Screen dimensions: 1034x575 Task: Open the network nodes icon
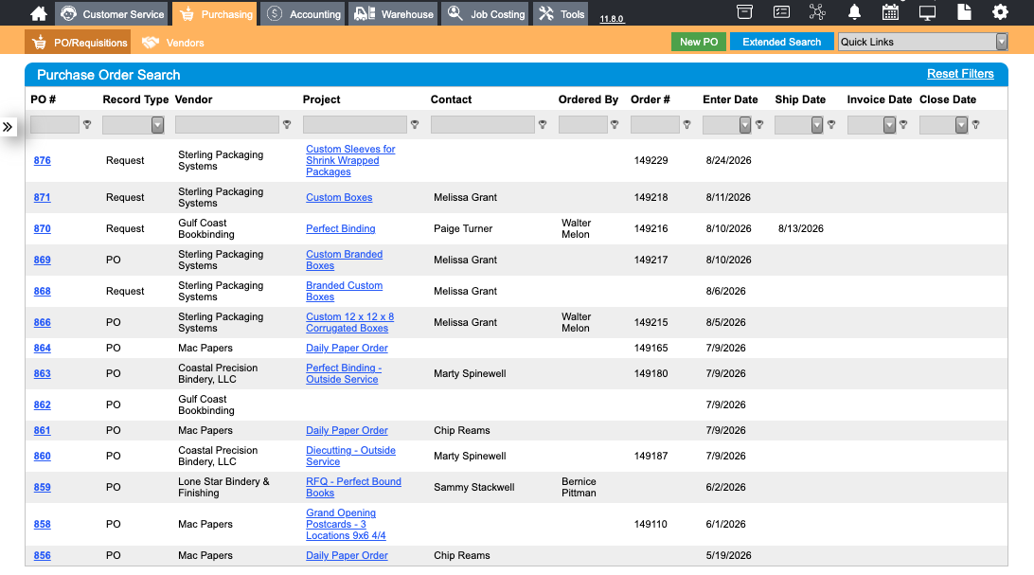(x=817, y=12)
